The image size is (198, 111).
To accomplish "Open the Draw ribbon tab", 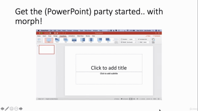I will (x=50, y=36).
